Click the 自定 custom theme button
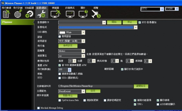This screenshot has width=182, height=111. click(x=93, y=91)
